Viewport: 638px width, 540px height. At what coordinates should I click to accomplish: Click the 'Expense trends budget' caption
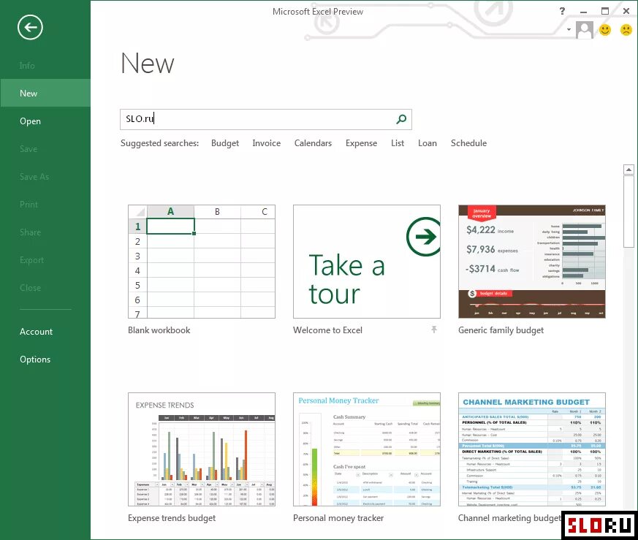(x=172, y=518)
